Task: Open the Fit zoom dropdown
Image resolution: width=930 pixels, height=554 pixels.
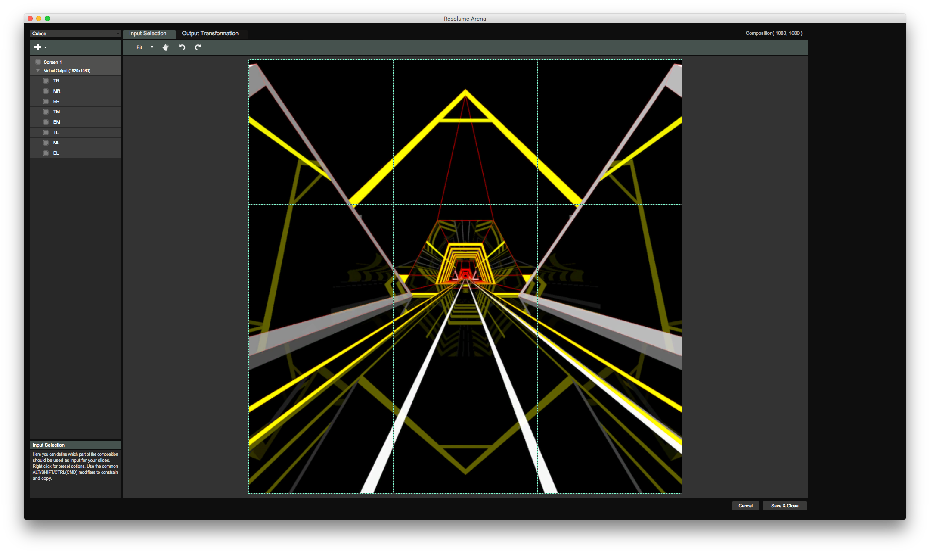Action: [145, 47]
